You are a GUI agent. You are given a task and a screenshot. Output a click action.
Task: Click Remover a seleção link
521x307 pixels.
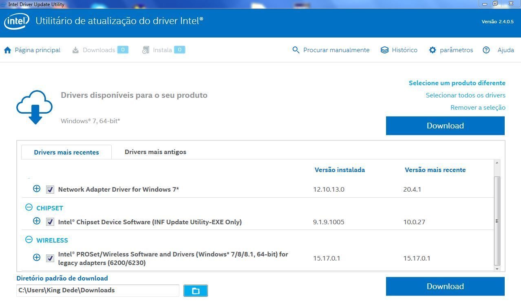[478, 107]
